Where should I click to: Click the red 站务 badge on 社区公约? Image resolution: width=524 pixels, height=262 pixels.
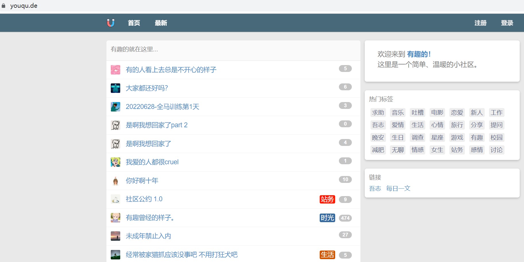click(327, 199)
